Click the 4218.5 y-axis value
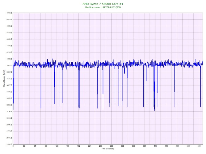 pyautogui.click(x=9, y=52)
